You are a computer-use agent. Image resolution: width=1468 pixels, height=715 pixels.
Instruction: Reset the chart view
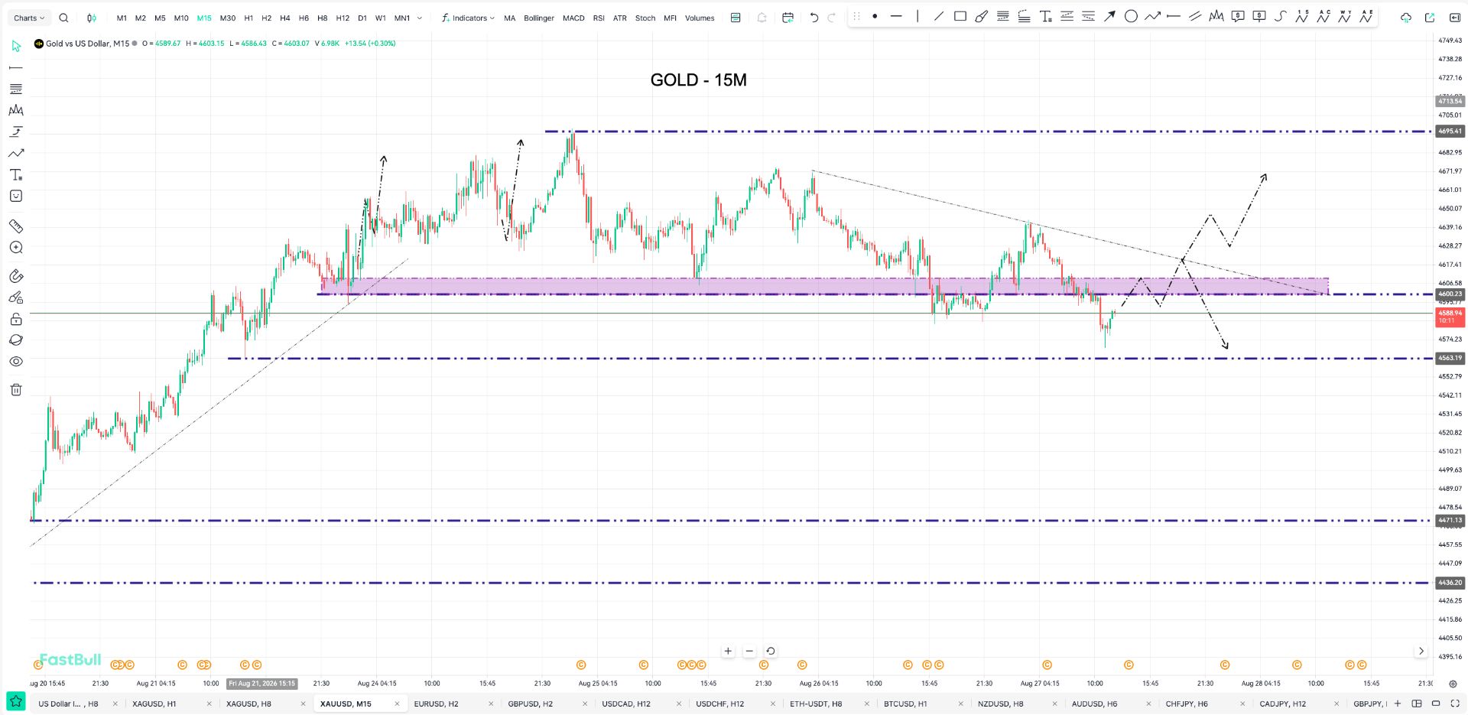[x=771, y=651]
